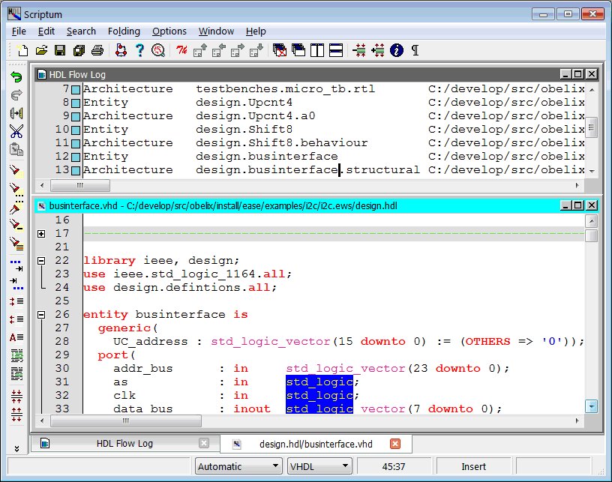
Task: Collapse the code block at line 22
Action: point(41,261)
